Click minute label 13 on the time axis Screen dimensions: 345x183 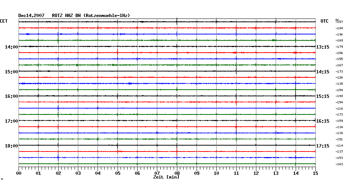[276, 173]
